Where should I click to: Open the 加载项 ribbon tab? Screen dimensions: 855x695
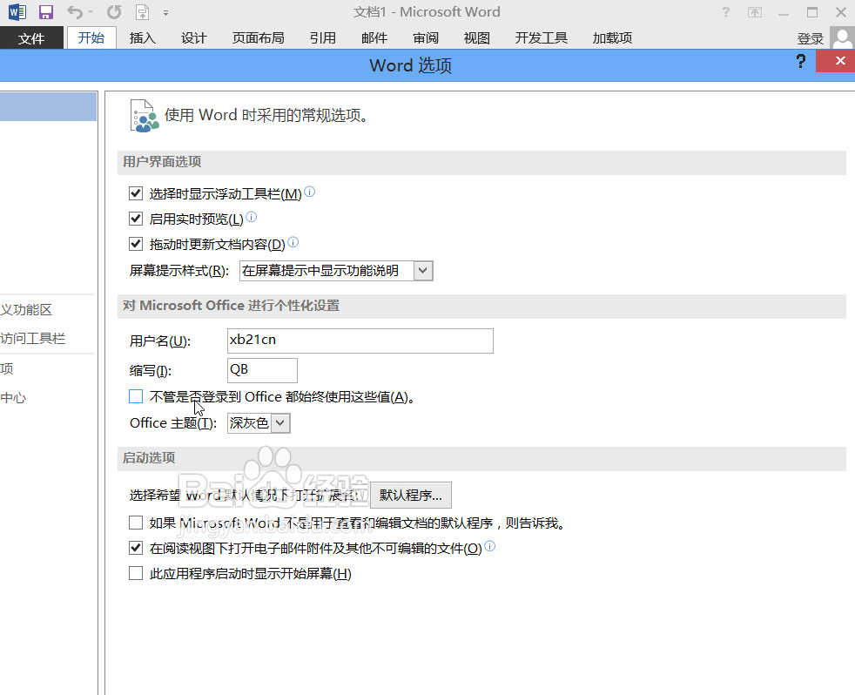612,37
